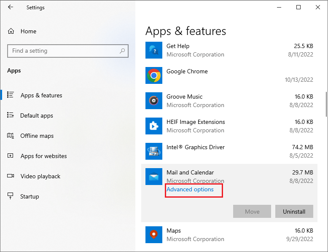Image resolution: width=328 pixels, height=252 pixels.
Task: Click the Get Help app icon
Action: click(154, 50)
